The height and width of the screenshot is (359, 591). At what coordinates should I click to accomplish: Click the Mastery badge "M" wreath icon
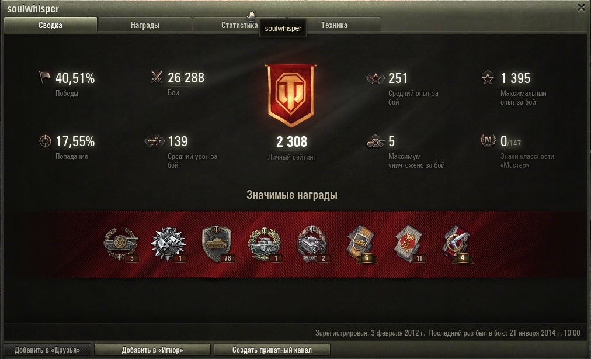coord(488,140)
